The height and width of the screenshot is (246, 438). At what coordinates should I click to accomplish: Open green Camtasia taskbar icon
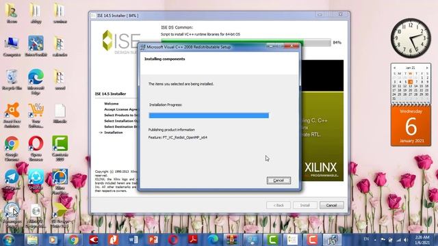(x=272, y=240)
